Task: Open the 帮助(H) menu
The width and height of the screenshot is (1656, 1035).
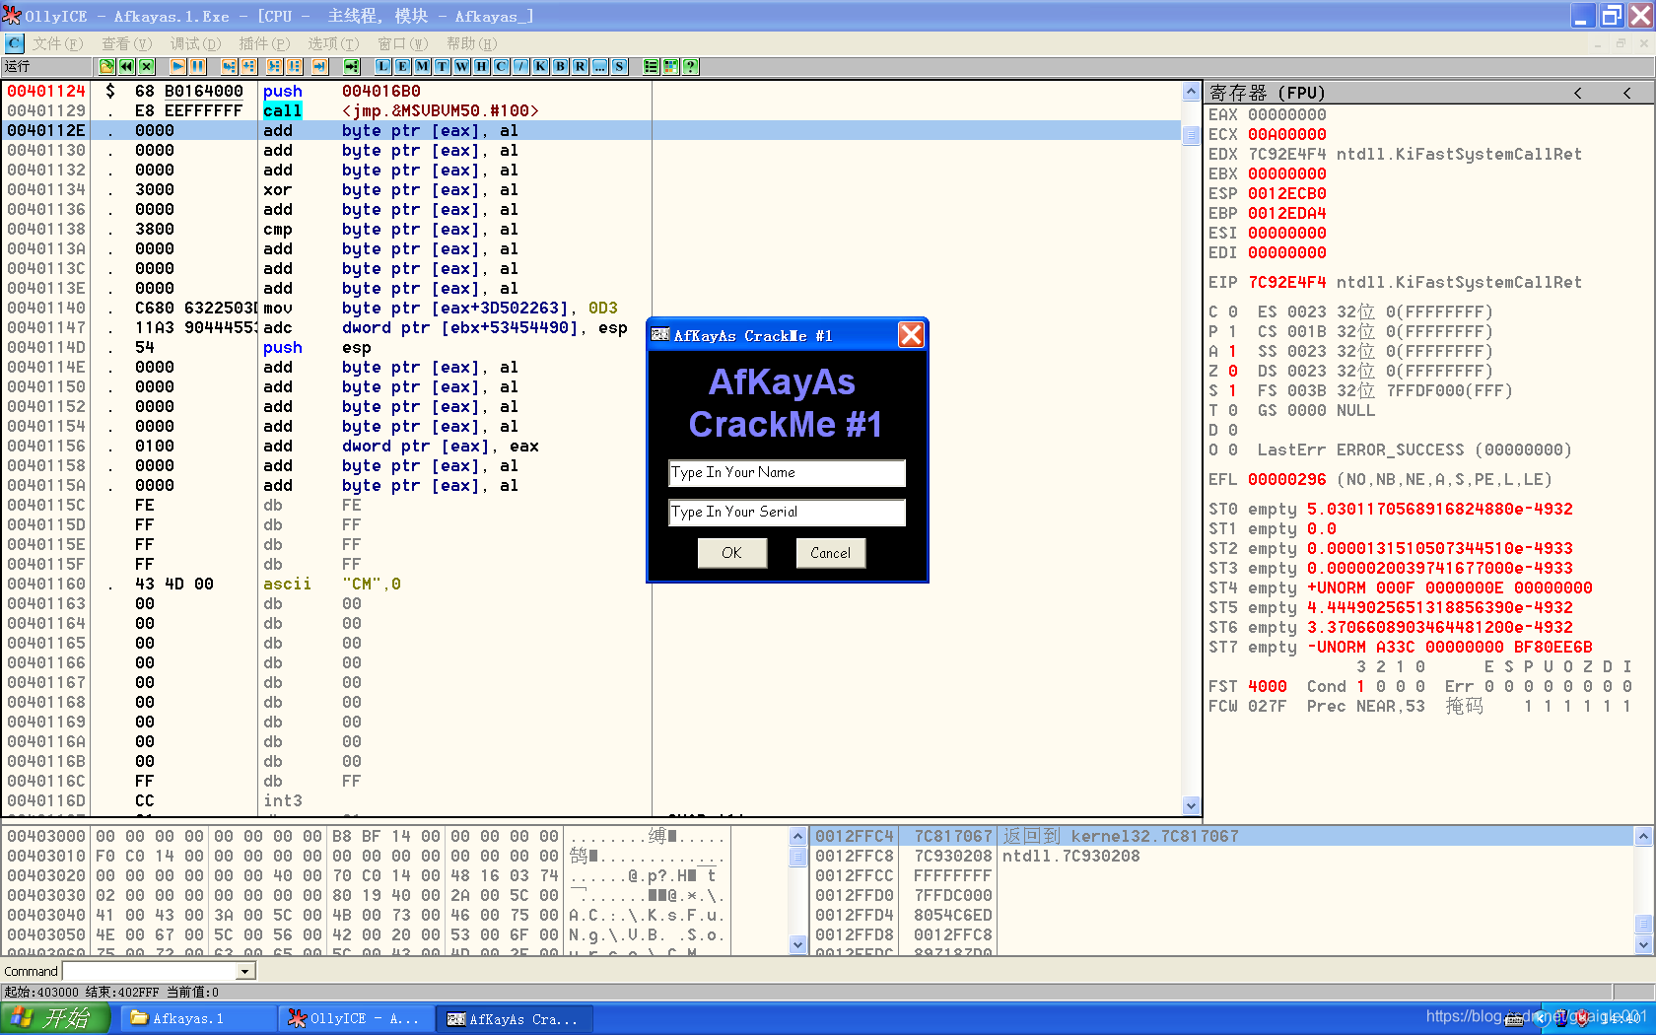Action: (471, 43)
